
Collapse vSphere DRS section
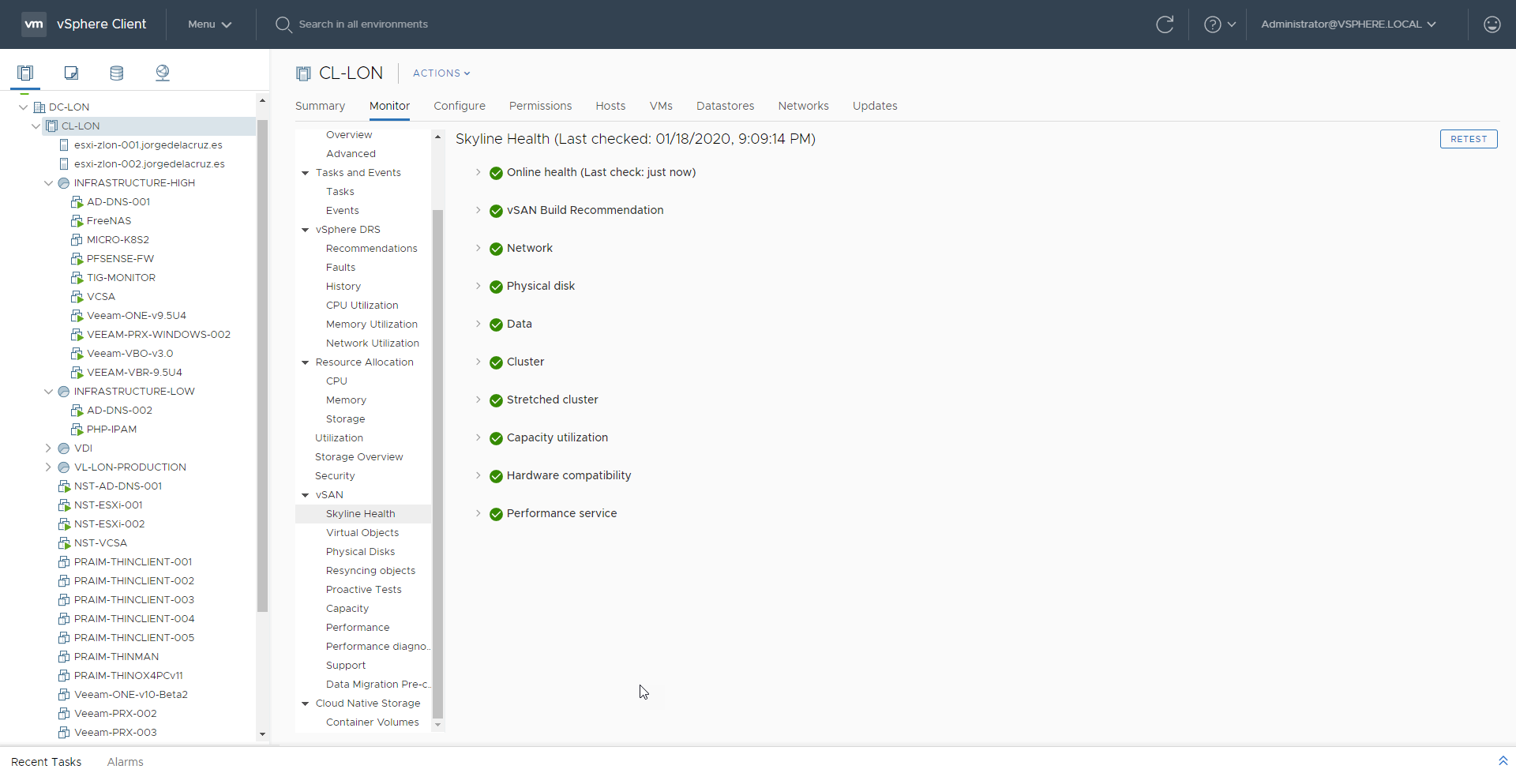point(305,230)
